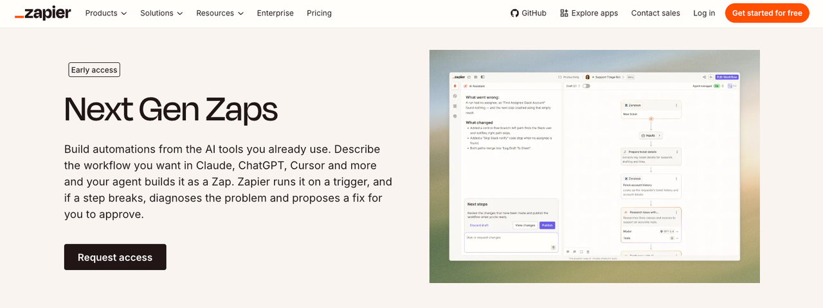Viewport: 823px width, 308px height.
Task: Toggle the Draft switch in product preview
Action: pos(586,86)
